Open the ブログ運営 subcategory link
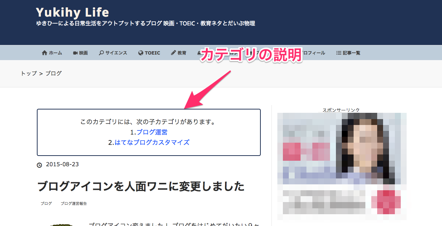The image size is (442, 226). click(152, 132)
